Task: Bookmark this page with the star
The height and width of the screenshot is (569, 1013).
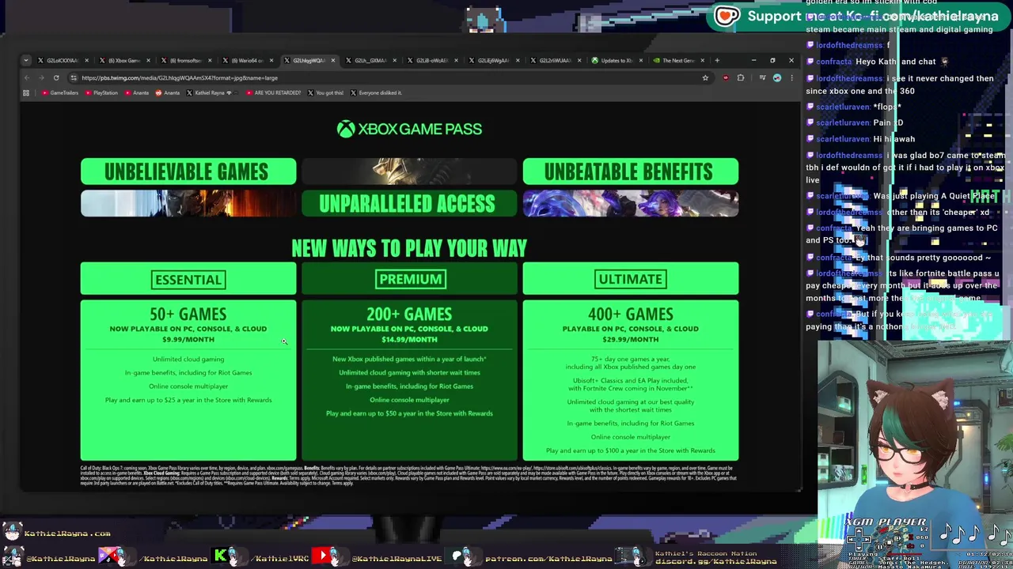Action: [x=705, y=77]
